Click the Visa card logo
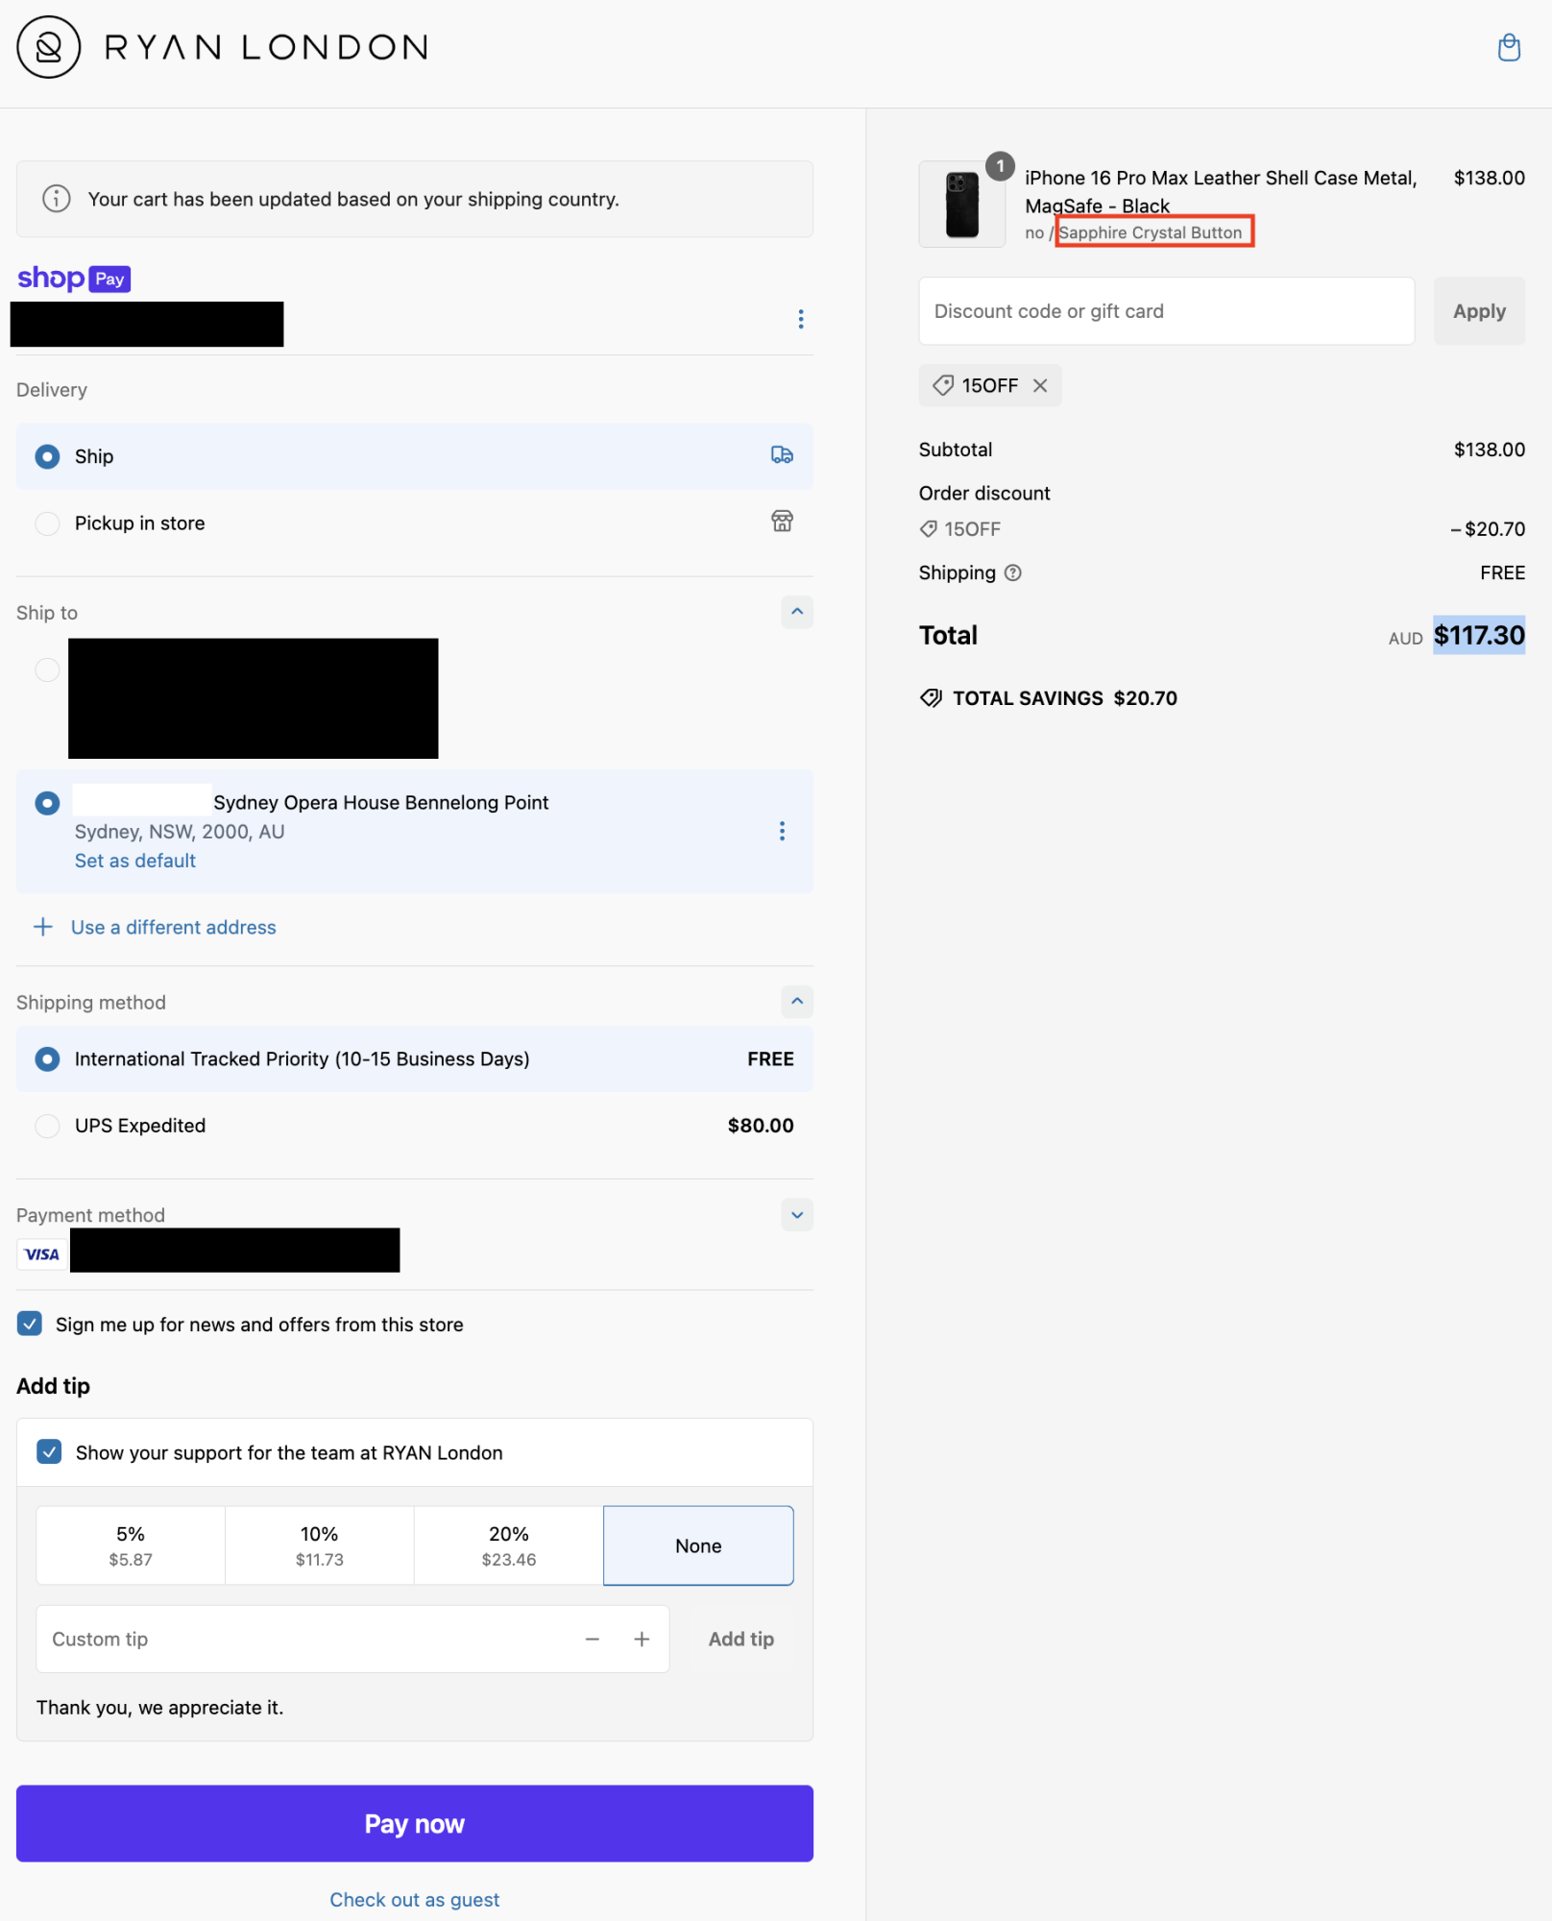Screen dimensions: 1552x1921 [42, 1253]
